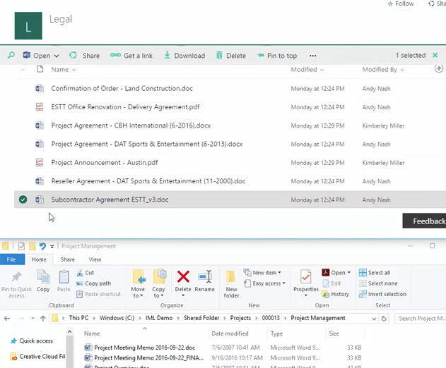Clear selection with the X beside 1 selected
Screen dimensions: 446x368
point(435,55)
